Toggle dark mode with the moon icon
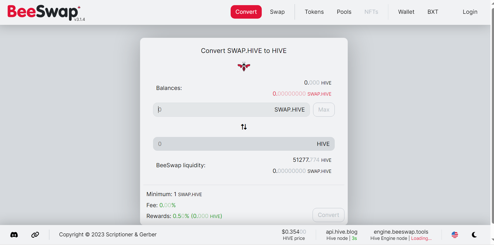 point(474,235)
